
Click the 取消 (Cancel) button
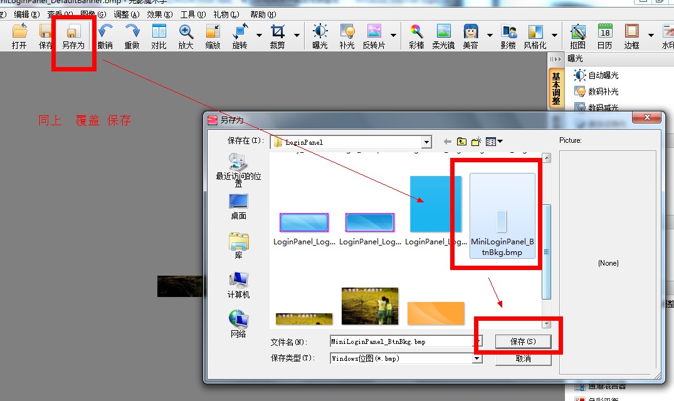[523, 358]
